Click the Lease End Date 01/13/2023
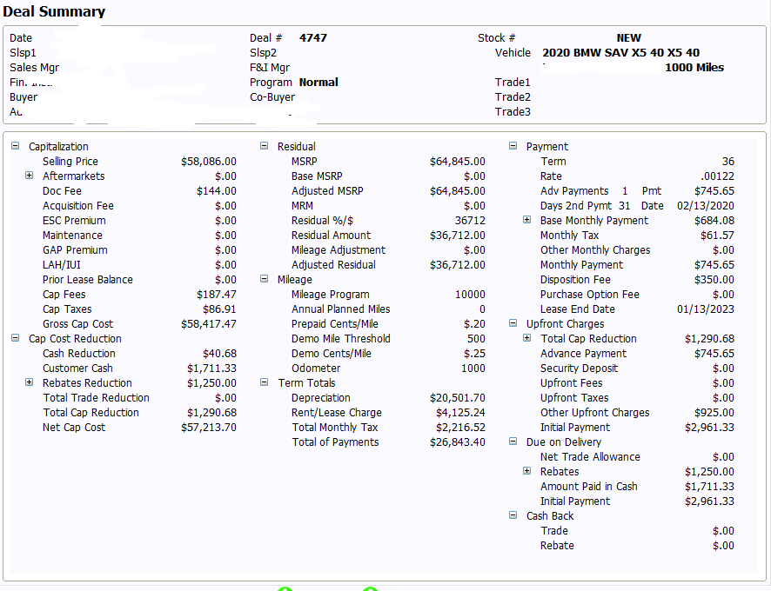This screenshot has width=771, height=591. point(706,309)
